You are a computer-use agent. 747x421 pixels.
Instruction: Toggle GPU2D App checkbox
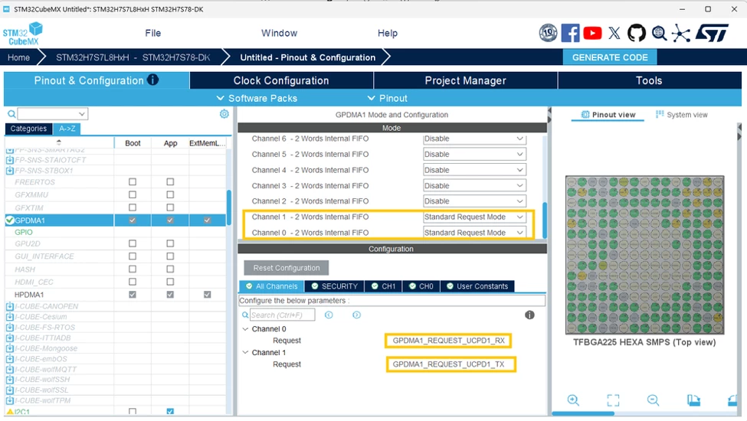click(170, 243)
